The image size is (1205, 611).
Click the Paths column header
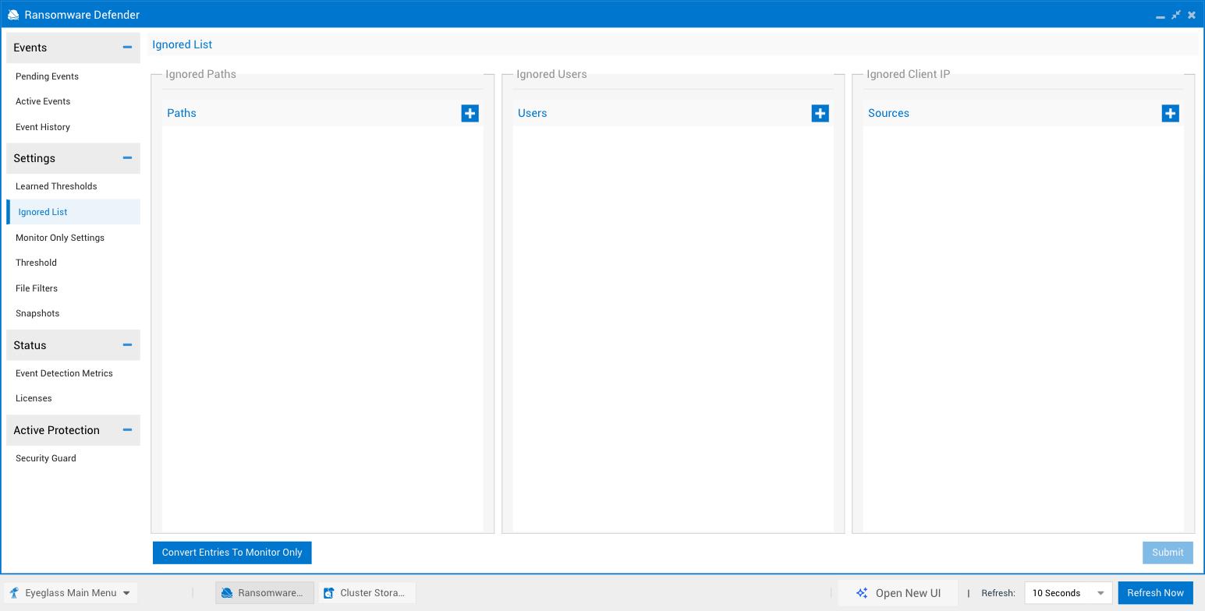click(x=182, y=113)
